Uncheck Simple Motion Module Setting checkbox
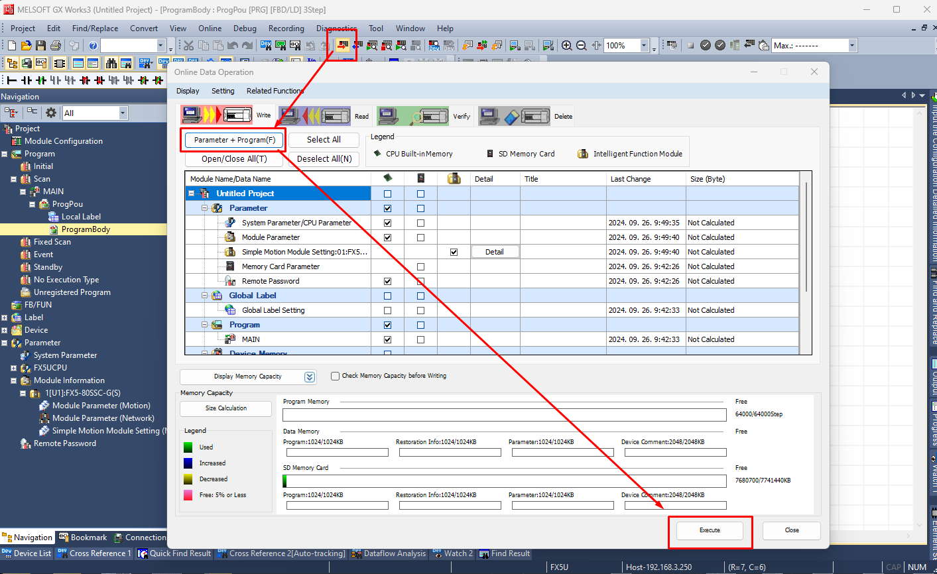The image size is (937, 574). pos(454,252)
